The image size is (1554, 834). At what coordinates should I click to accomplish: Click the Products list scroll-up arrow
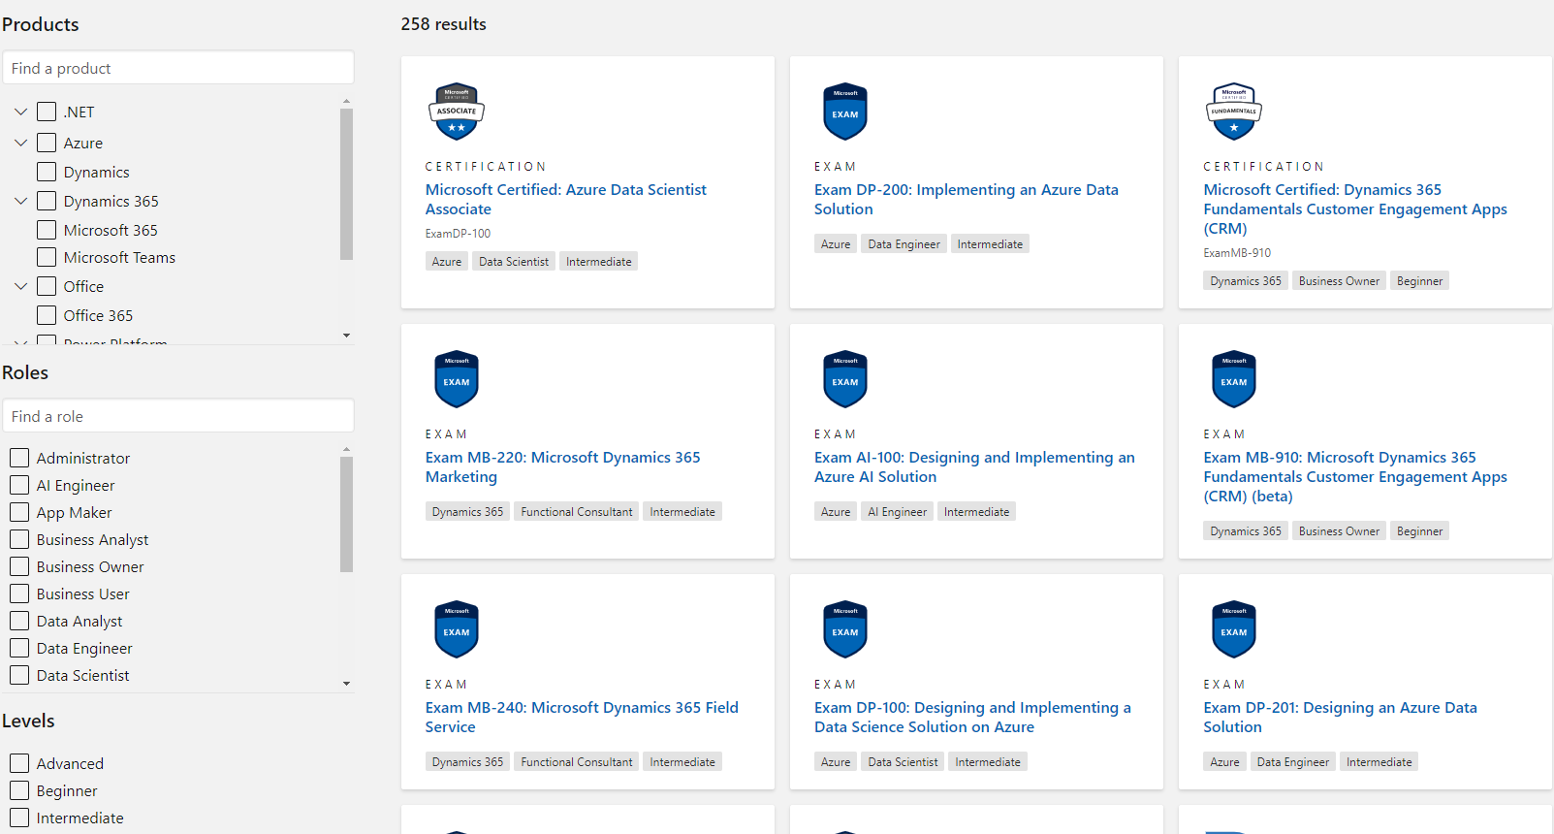click(x=347, y=101)
